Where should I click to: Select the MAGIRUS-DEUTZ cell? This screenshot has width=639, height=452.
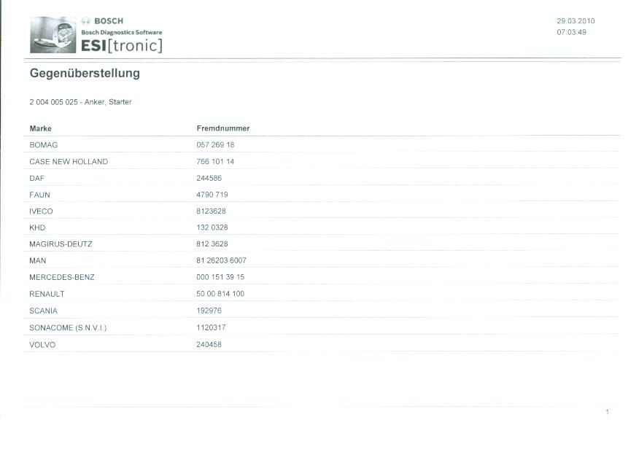(61, 244)
